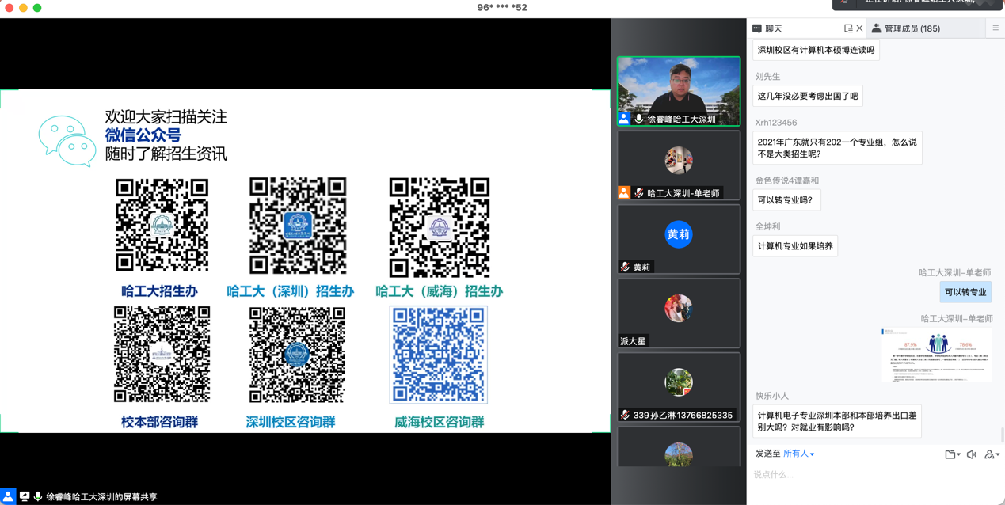Screen dimensions: 1005x505
Task: Click muted mic icon on 339孙乙淋 tile
Action: pos(625,415)
